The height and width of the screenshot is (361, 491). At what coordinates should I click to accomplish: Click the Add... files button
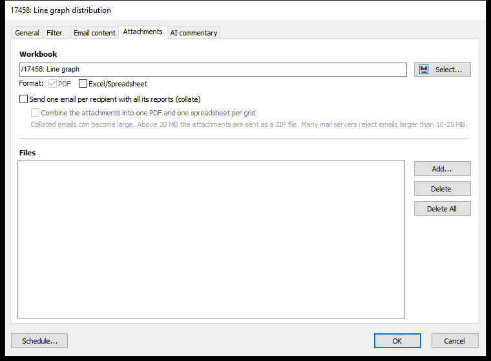pos(442,169)
